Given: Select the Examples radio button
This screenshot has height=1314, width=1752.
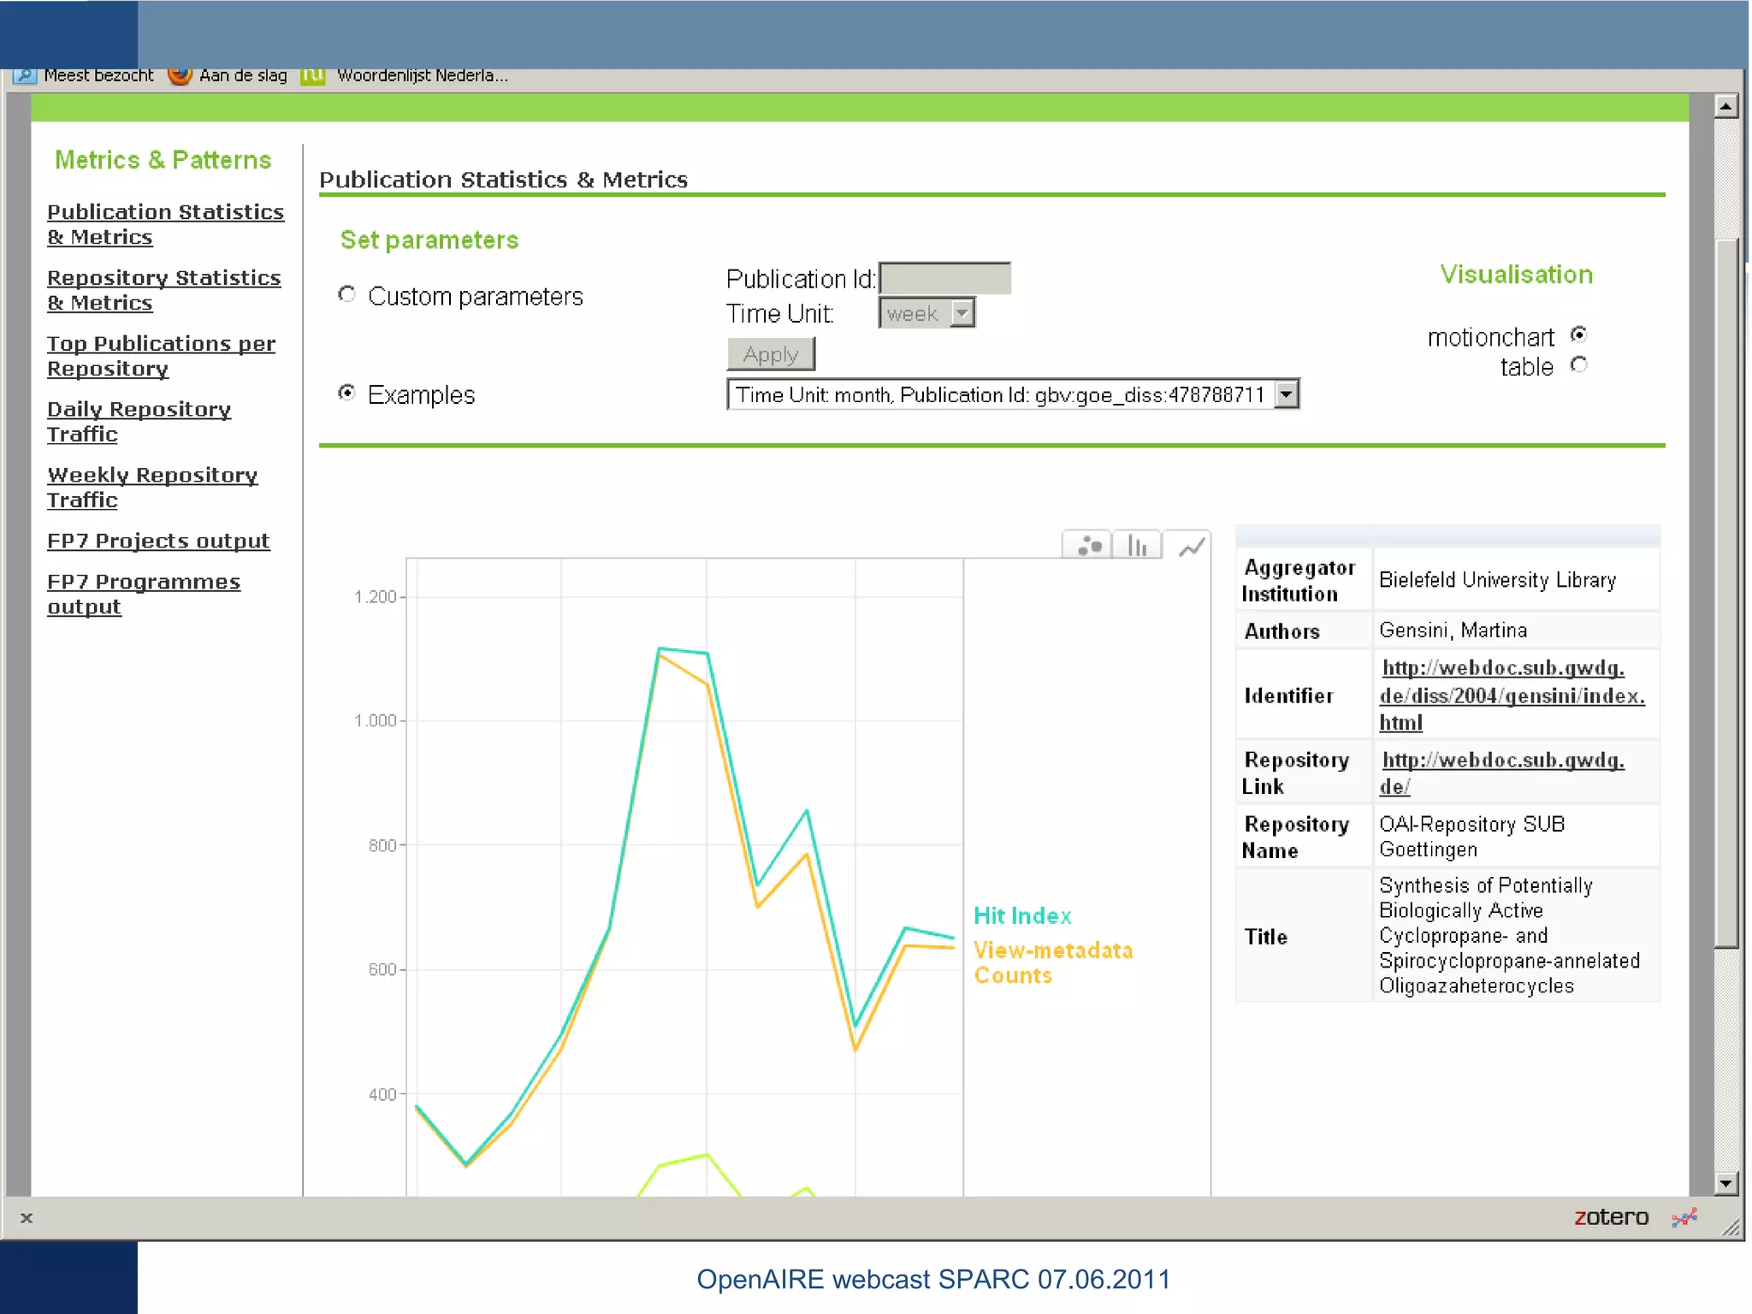Looking at the screenshot, I should coord(346,393).
